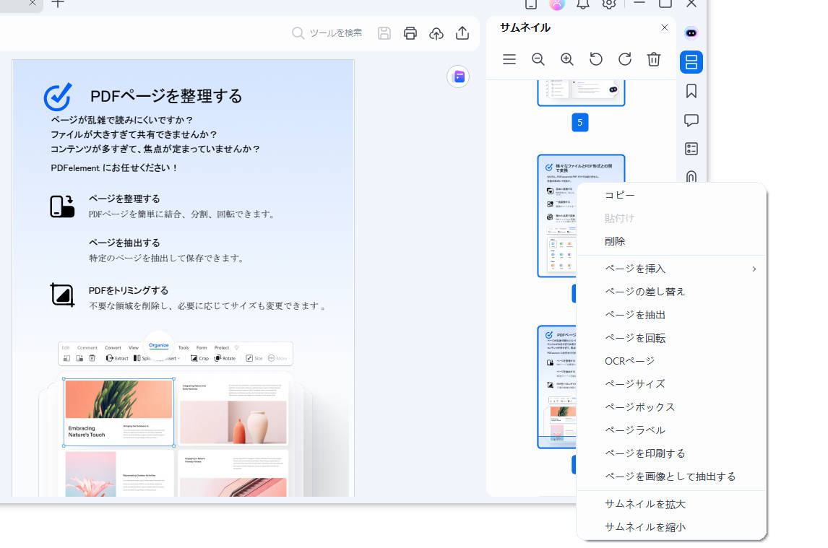
Task: Open the attachments paperclip panel icon
Action: 691,178
